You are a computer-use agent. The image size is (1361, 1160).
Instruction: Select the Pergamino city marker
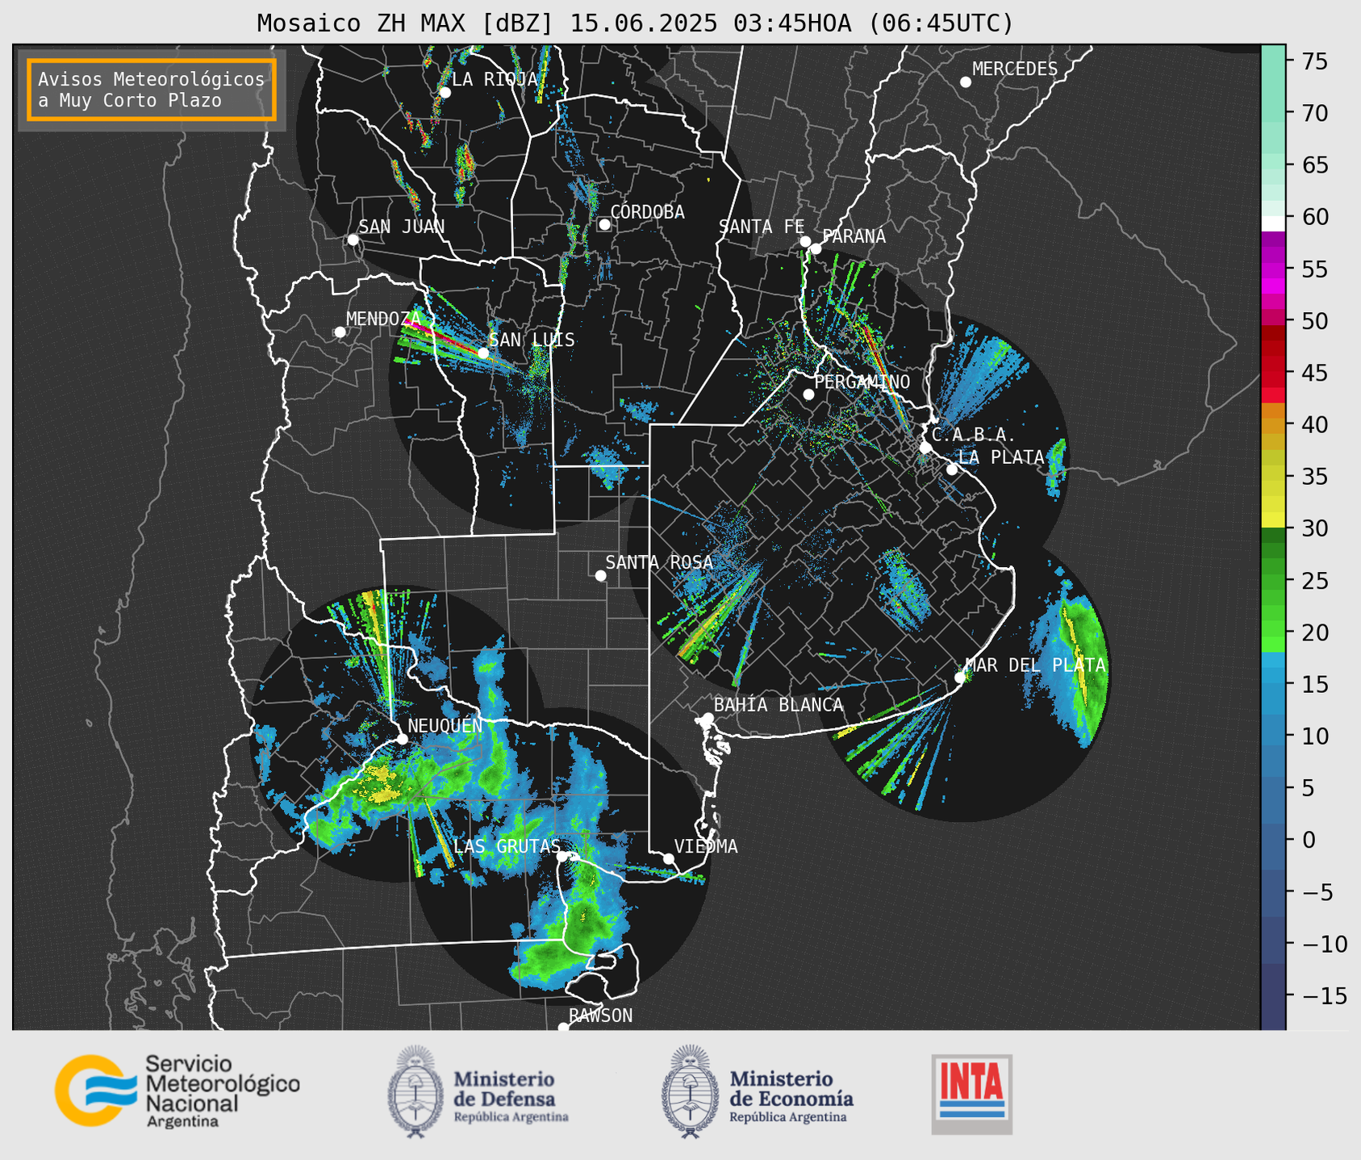(x=808, y=394)
